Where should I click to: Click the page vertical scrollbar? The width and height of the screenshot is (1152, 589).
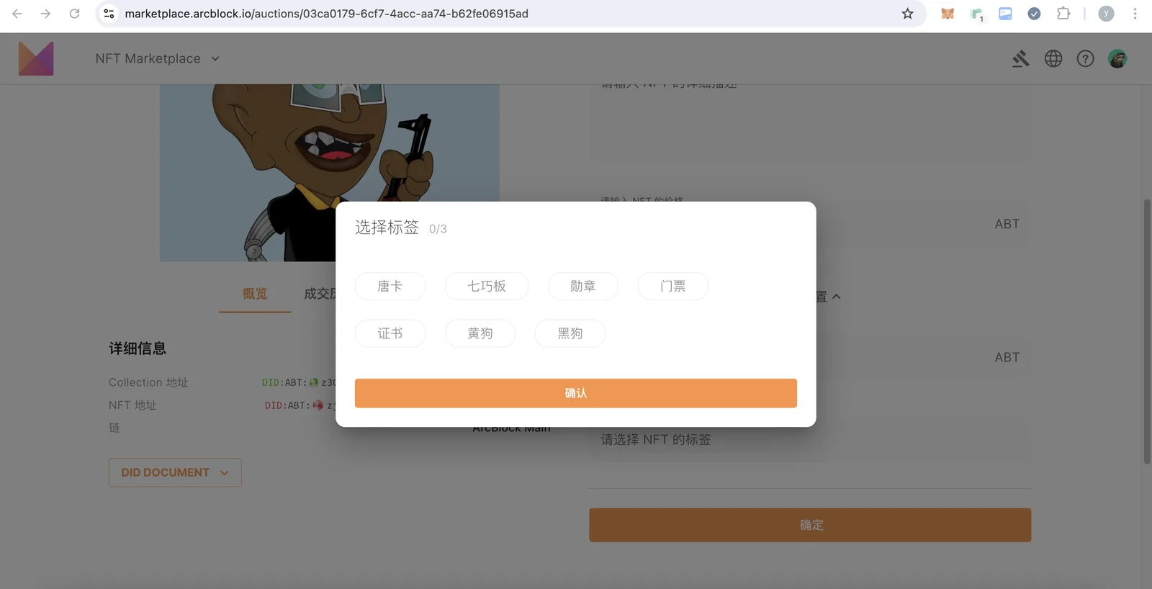(x=1147, y=331)
